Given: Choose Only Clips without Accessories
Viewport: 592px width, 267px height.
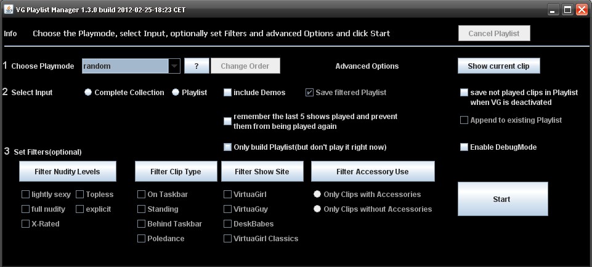Looking at the screenshot, I should coord(317,209).
